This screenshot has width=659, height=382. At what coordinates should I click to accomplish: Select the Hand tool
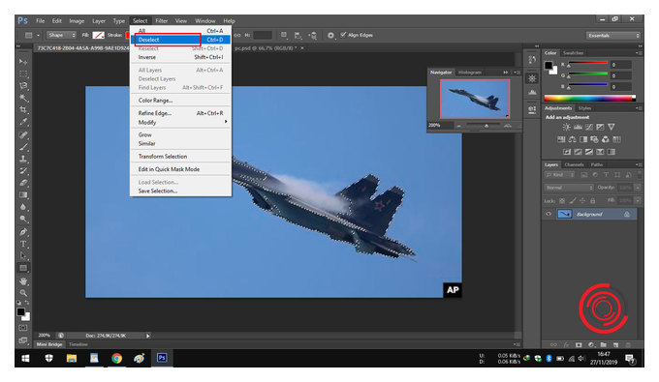pyautogui.click(x=23, y=281)
